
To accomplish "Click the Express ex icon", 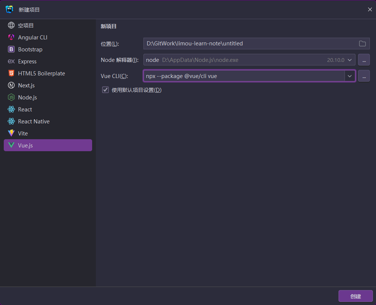I will [11, 62].
